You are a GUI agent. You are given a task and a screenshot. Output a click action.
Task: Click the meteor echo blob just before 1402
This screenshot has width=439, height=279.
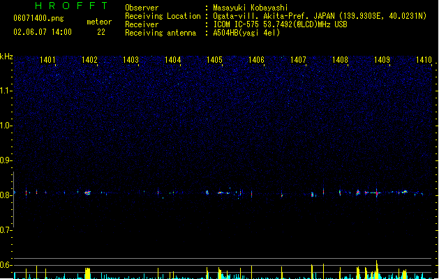[88, 193]
